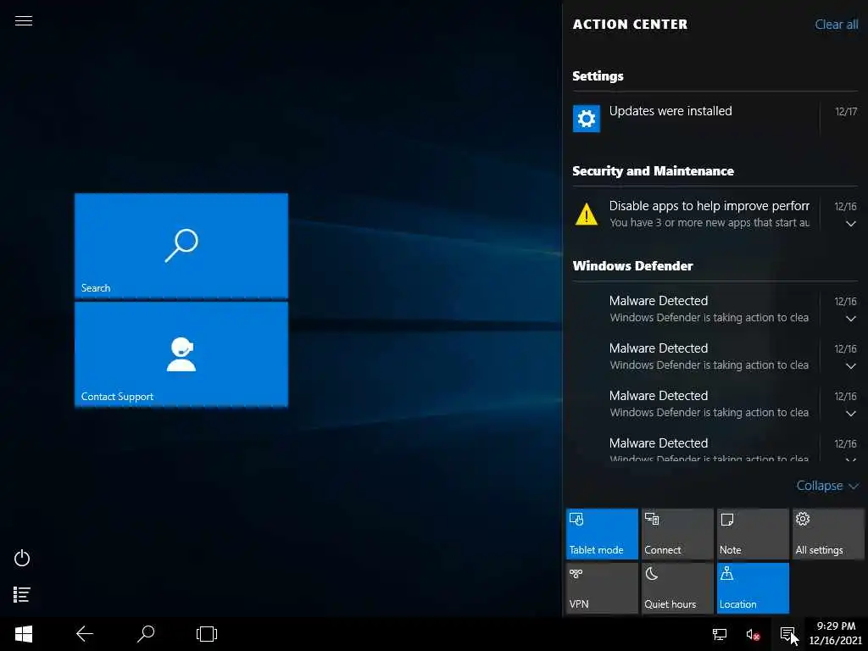Click the muted volume tray icon
The height and width of the screenshot is (651, 868).
click(753, 634)
